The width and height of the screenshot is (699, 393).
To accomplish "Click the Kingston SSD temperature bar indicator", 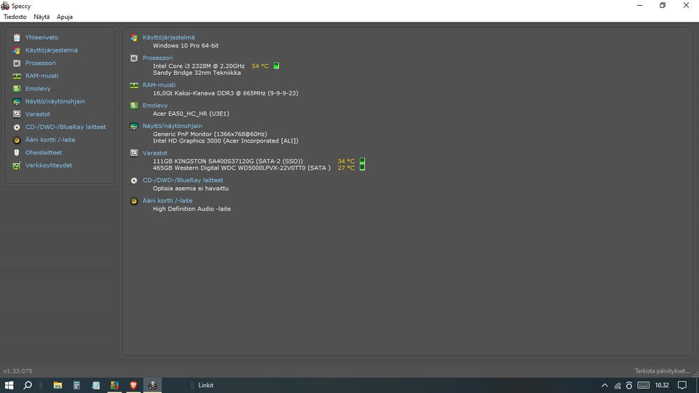I will pyautogui.click(x=363, y=161).
